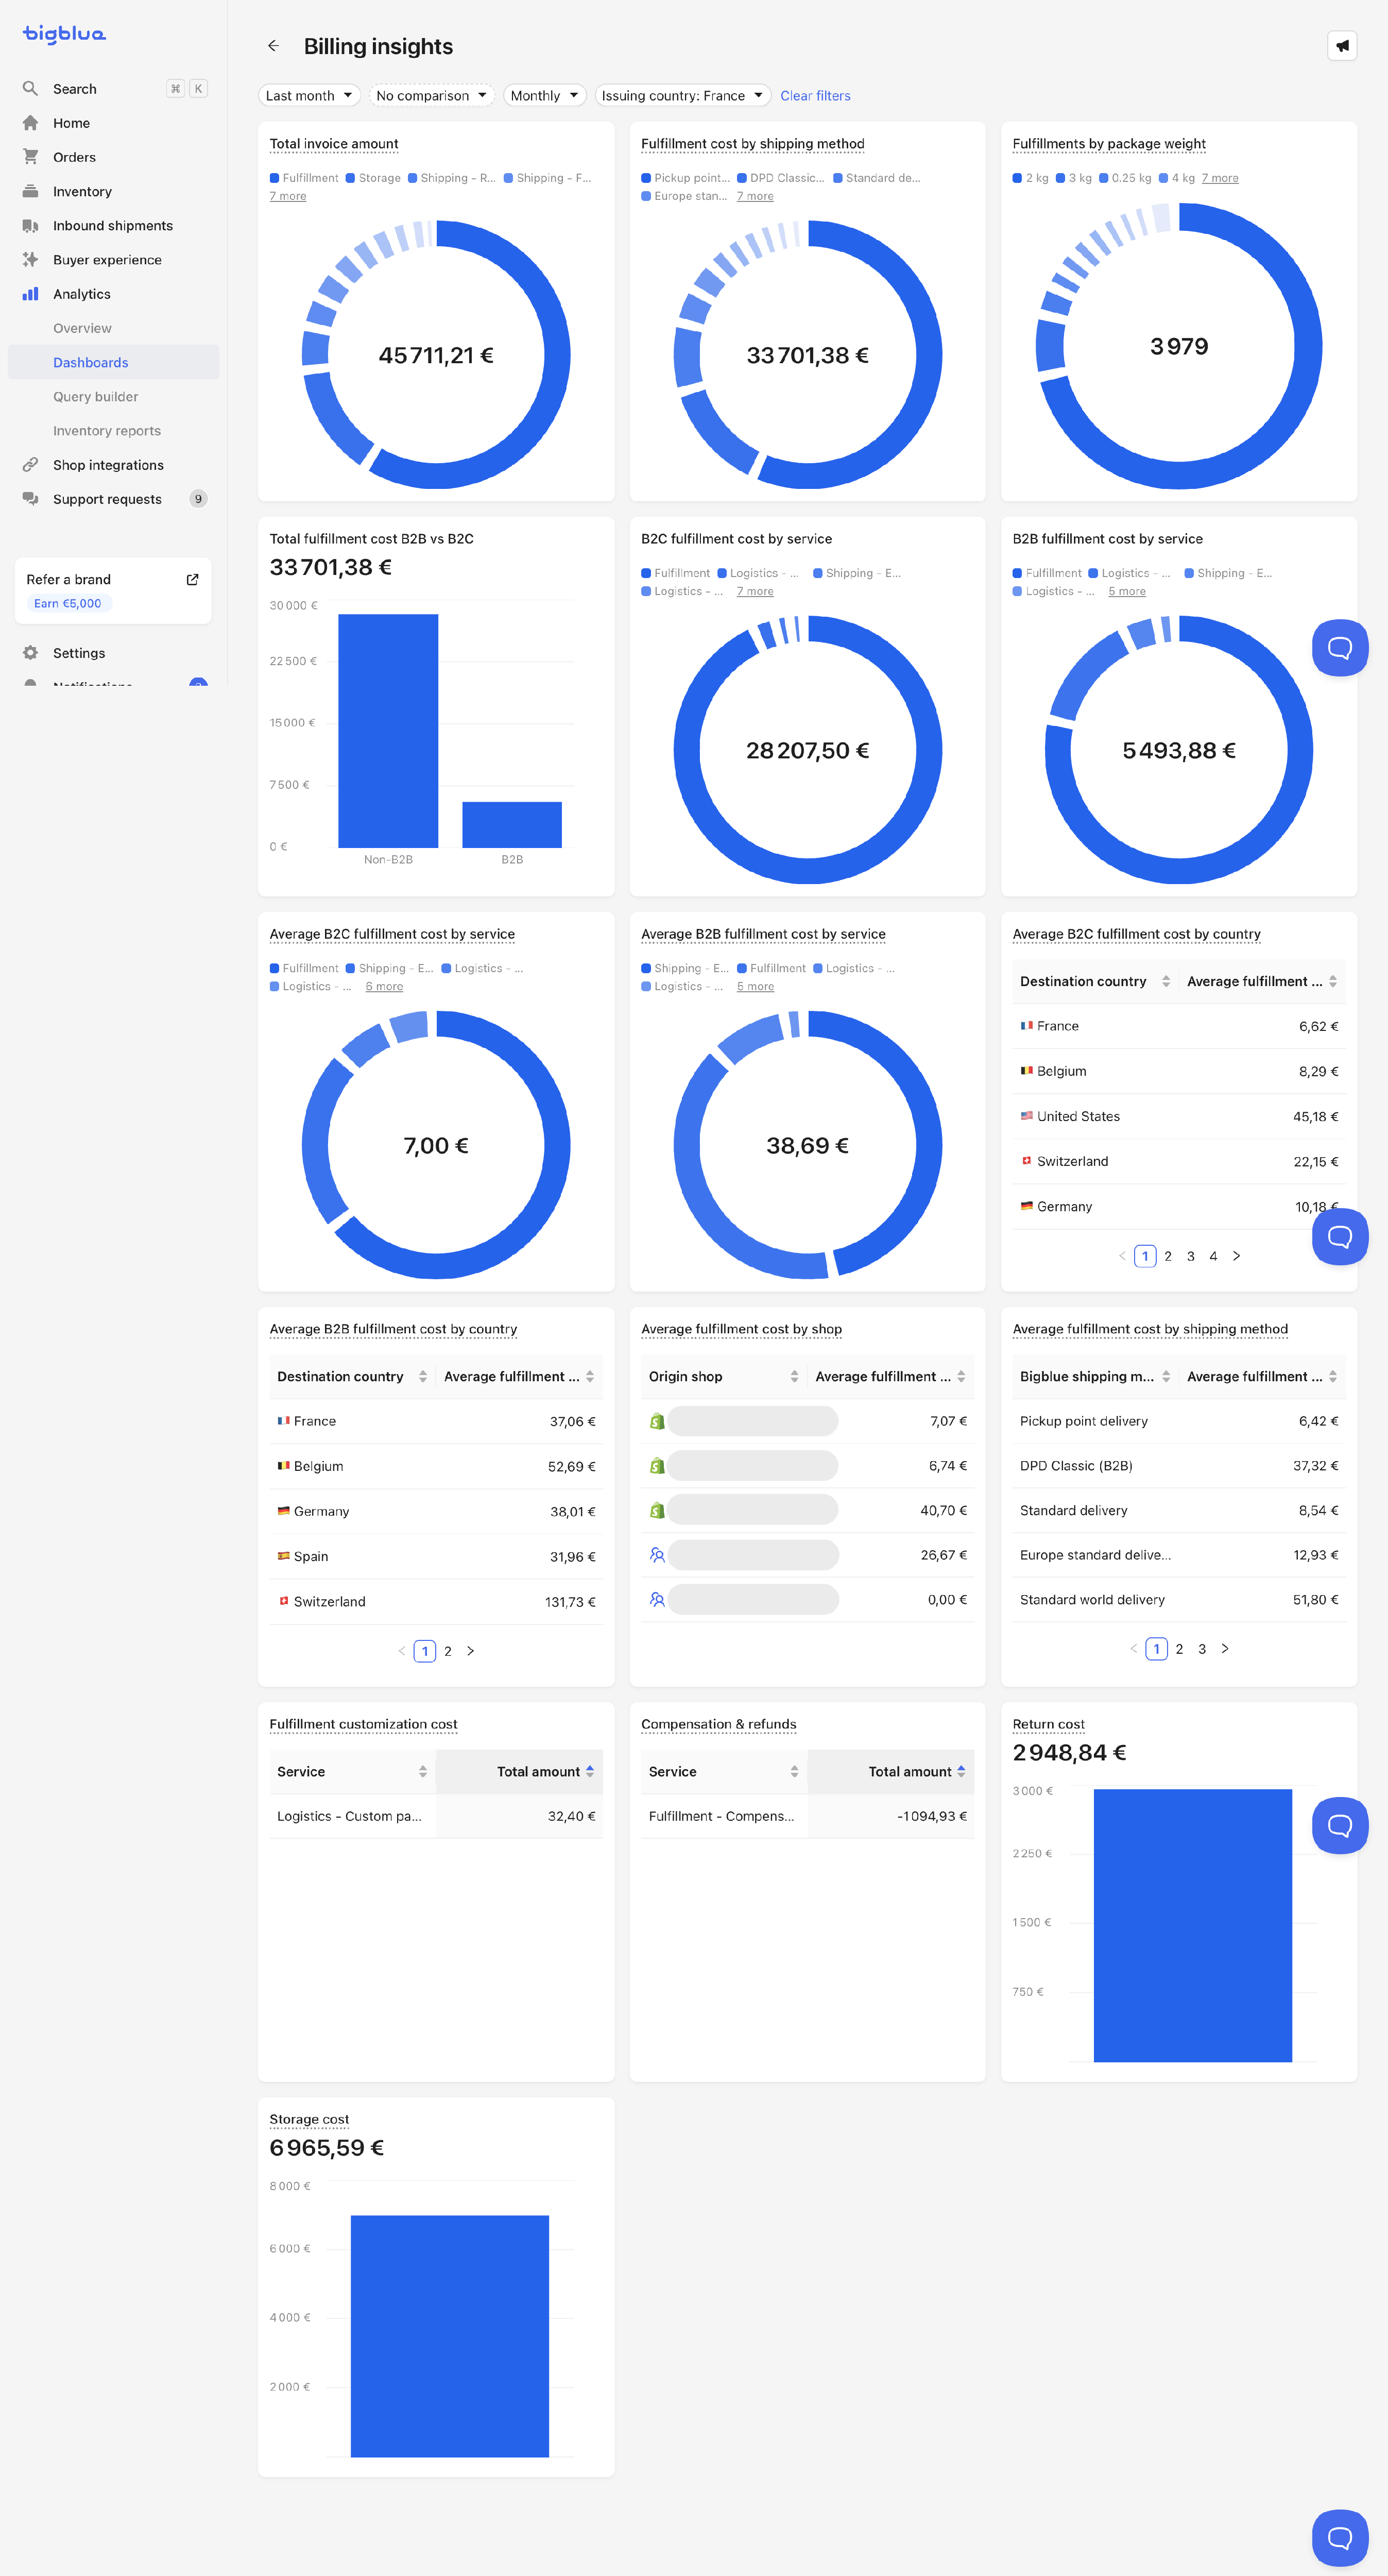Click the Refer a brand external link icon
Viewport: 1388px width, 2576px height.
[192, 580]
